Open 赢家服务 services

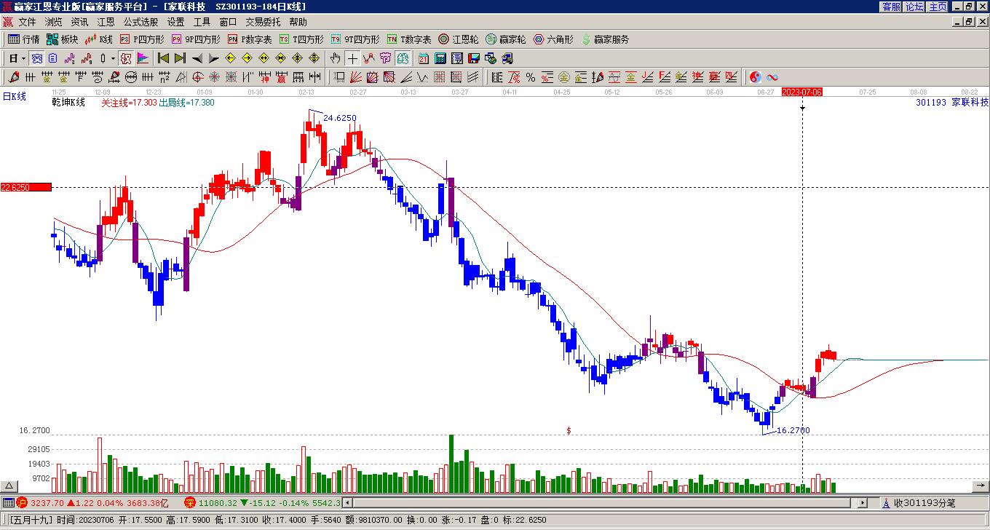click(x=605, y=39)
